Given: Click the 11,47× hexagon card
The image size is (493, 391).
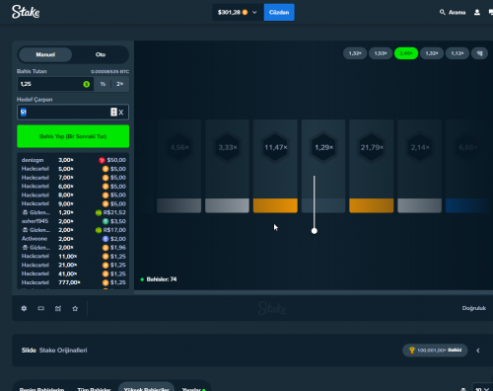Looking at the screenshot, I should [x=275, y=166].
